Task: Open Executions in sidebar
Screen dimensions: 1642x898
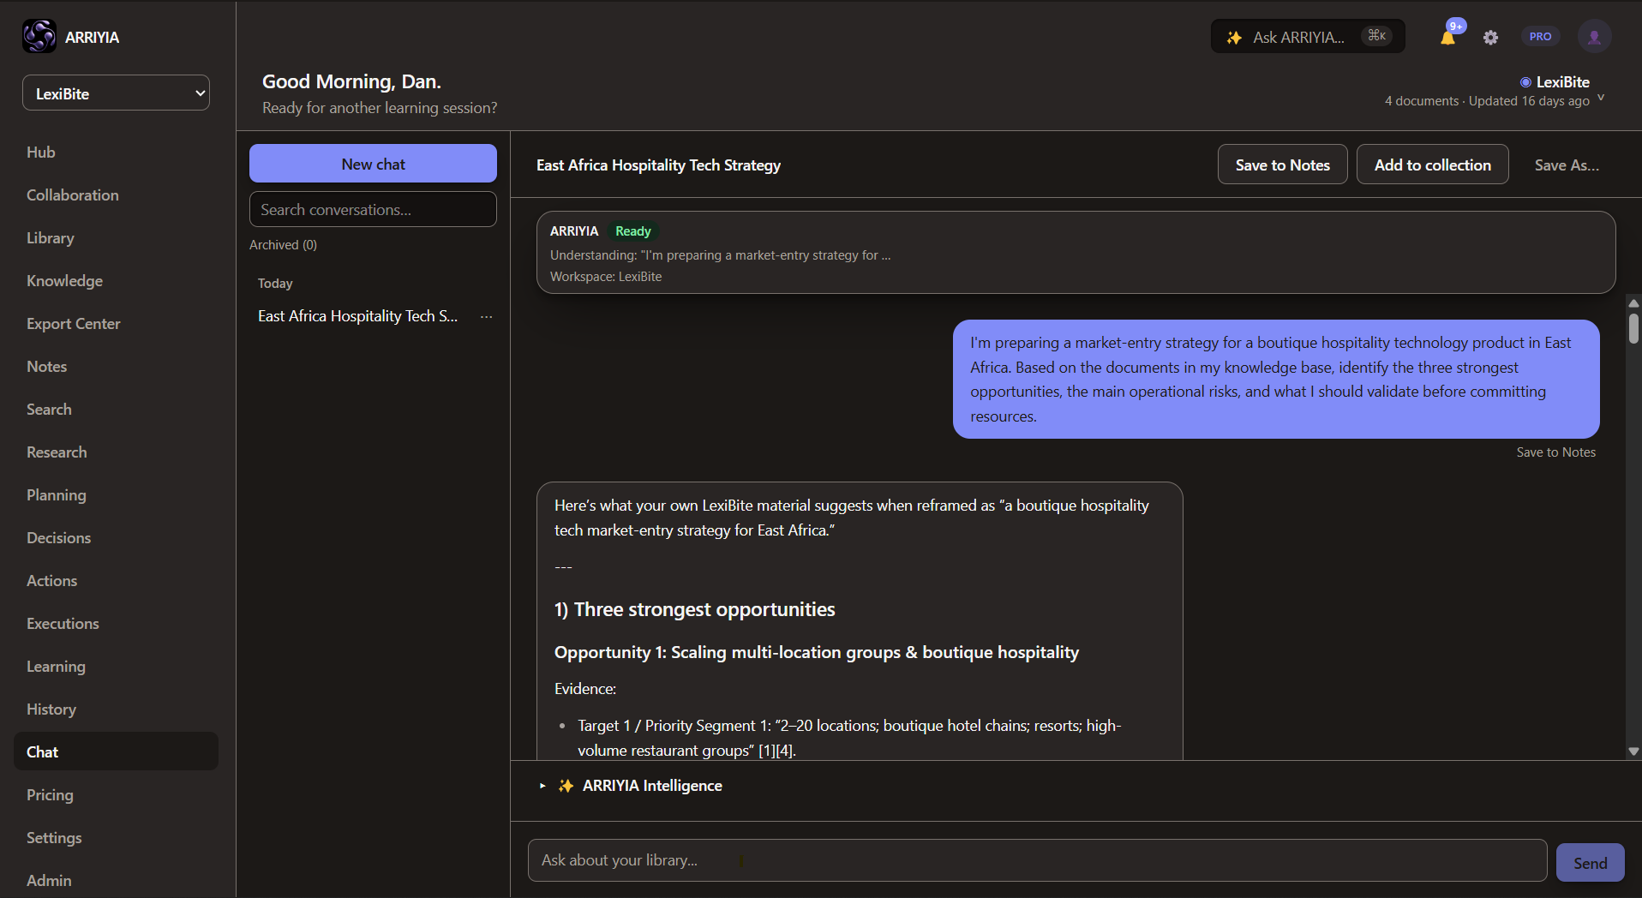Action: (x=63, y=624)
